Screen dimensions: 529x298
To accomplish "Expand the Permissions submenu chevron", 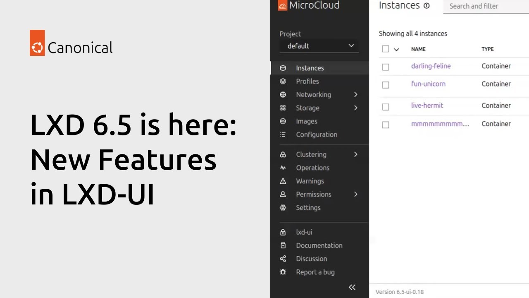I will pyautogui.click(x=355, y=194).
